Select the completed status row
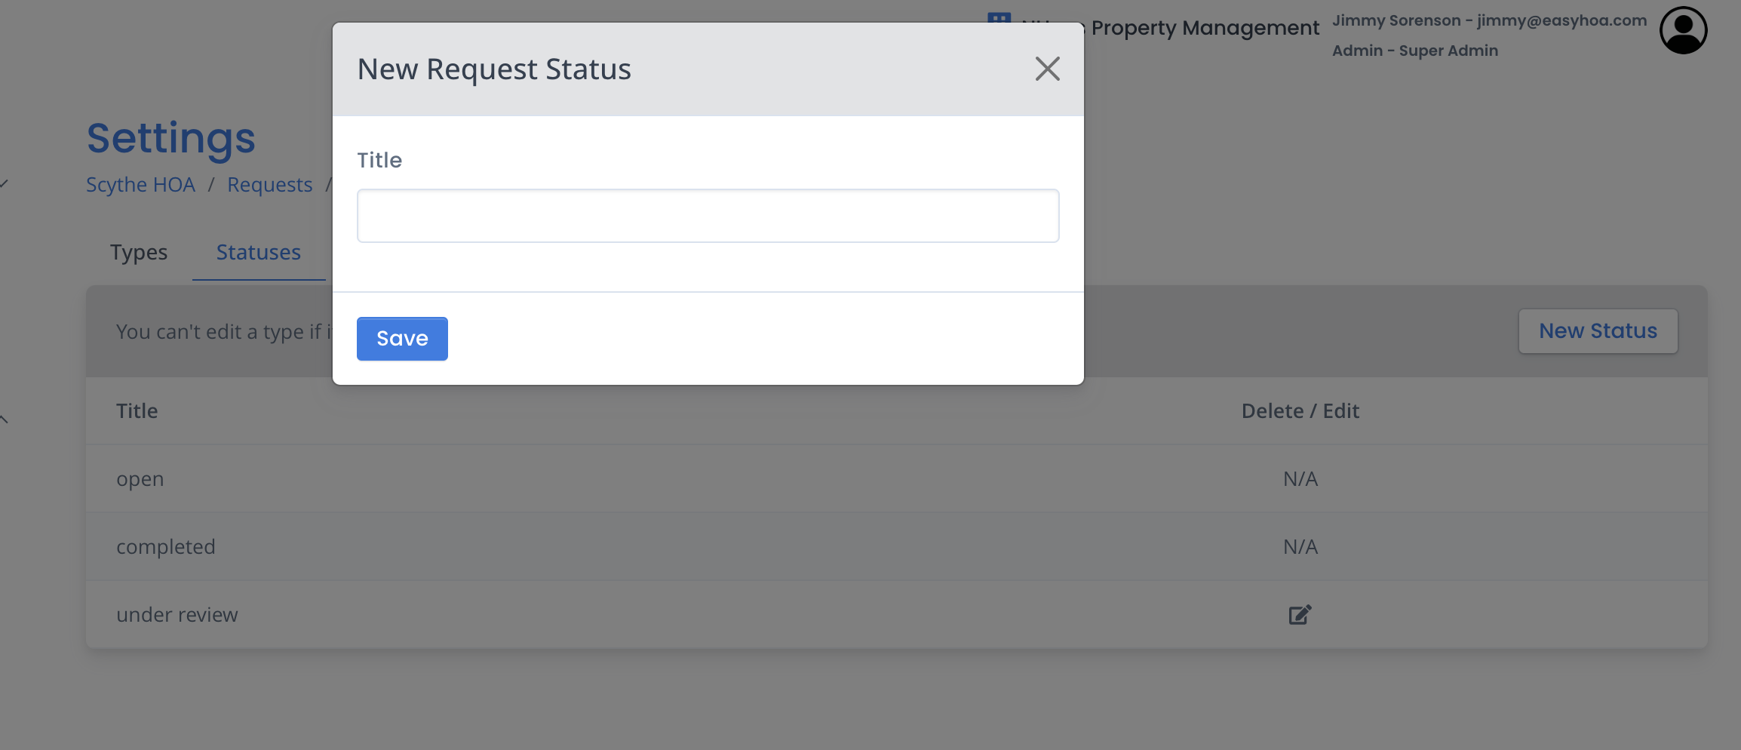This screenshot has width=1741, height=750. (896, 546)
